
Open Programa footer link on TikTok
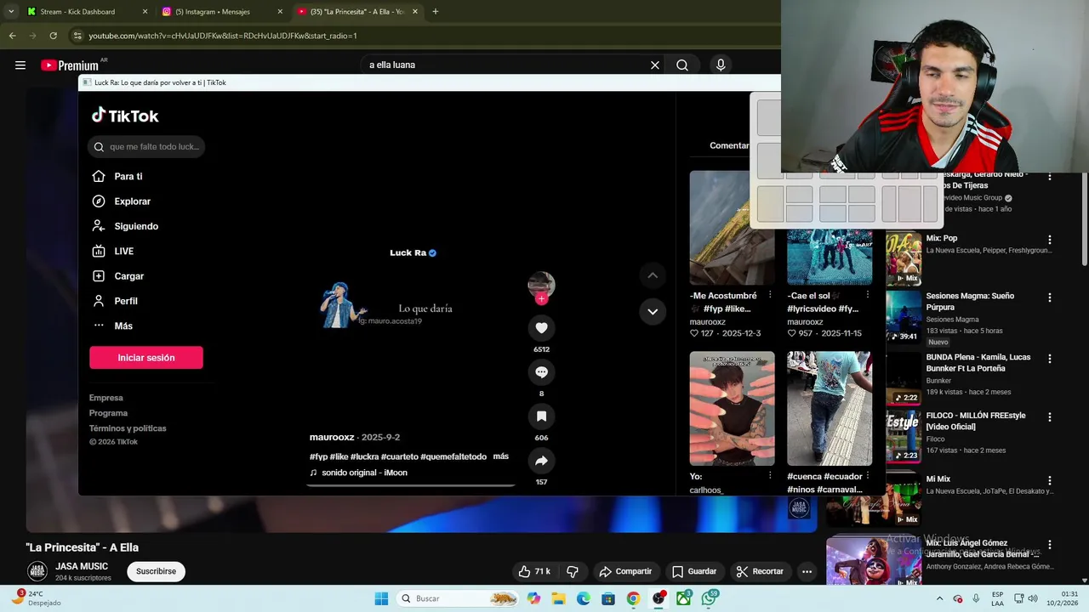pos(108,413)
